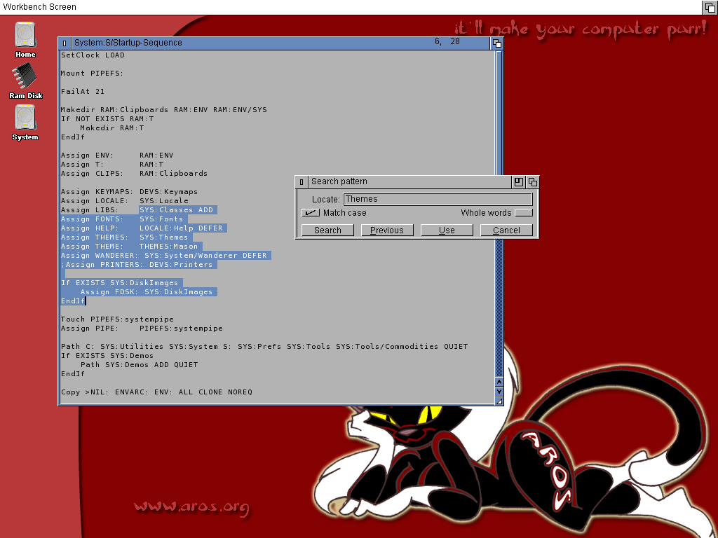Viewport: 718px width, 538px height.
Task: Close the Startup-Sequence editor window
Action: [65, 43]
